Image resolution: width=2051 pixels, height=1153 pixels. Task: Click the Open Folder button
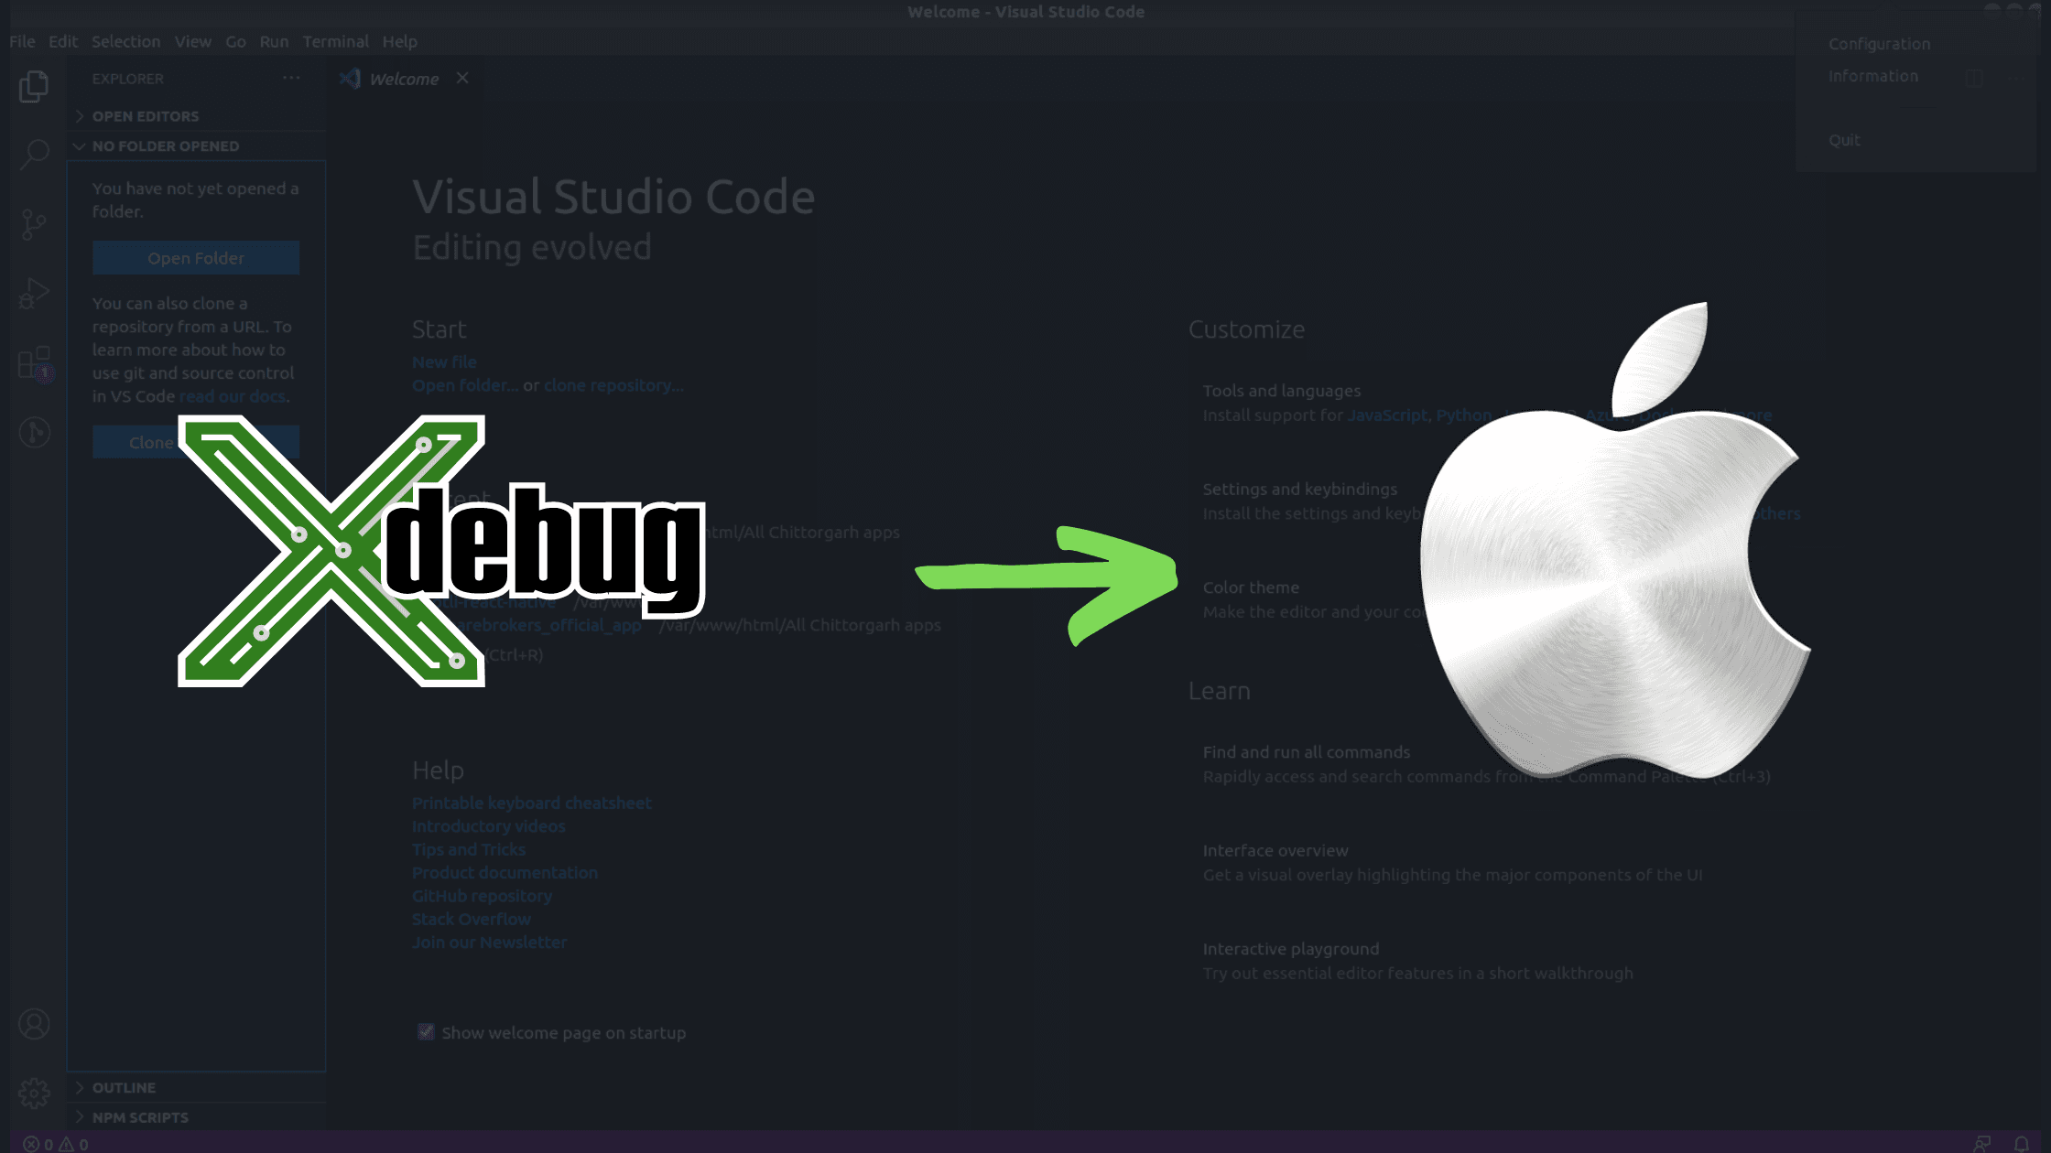pos(196,258)
